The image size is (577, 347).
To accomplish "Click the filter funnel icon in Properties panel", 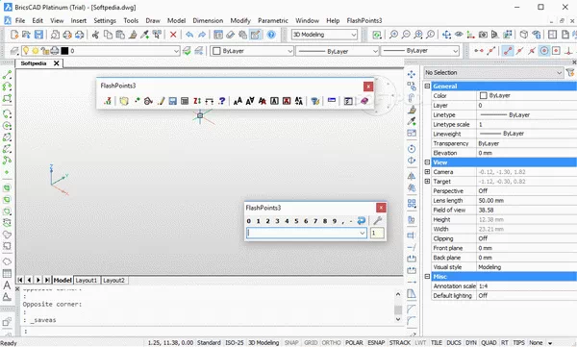I will 570,72.
